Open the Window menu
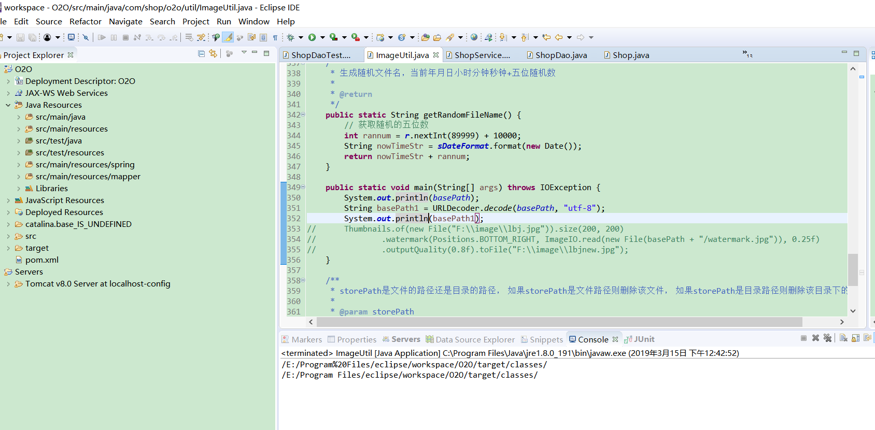 [x=254, y=22]
